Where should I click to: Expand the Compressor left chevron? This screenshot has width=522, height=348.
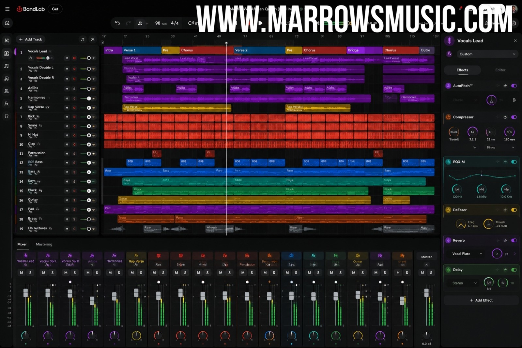click(x=475, y=147)
